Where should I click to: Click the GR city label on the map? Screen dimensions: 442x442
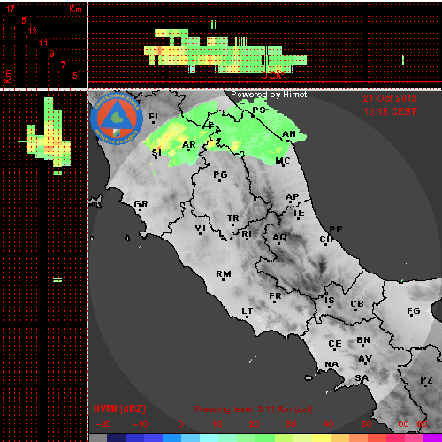pyautogui.click(x=141, y=204)
